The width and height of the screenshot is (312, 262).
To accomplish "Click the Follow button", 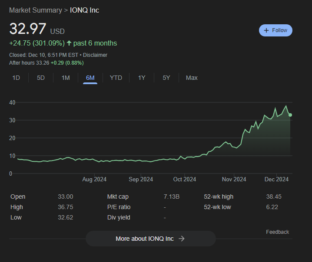I will point(275,30).
